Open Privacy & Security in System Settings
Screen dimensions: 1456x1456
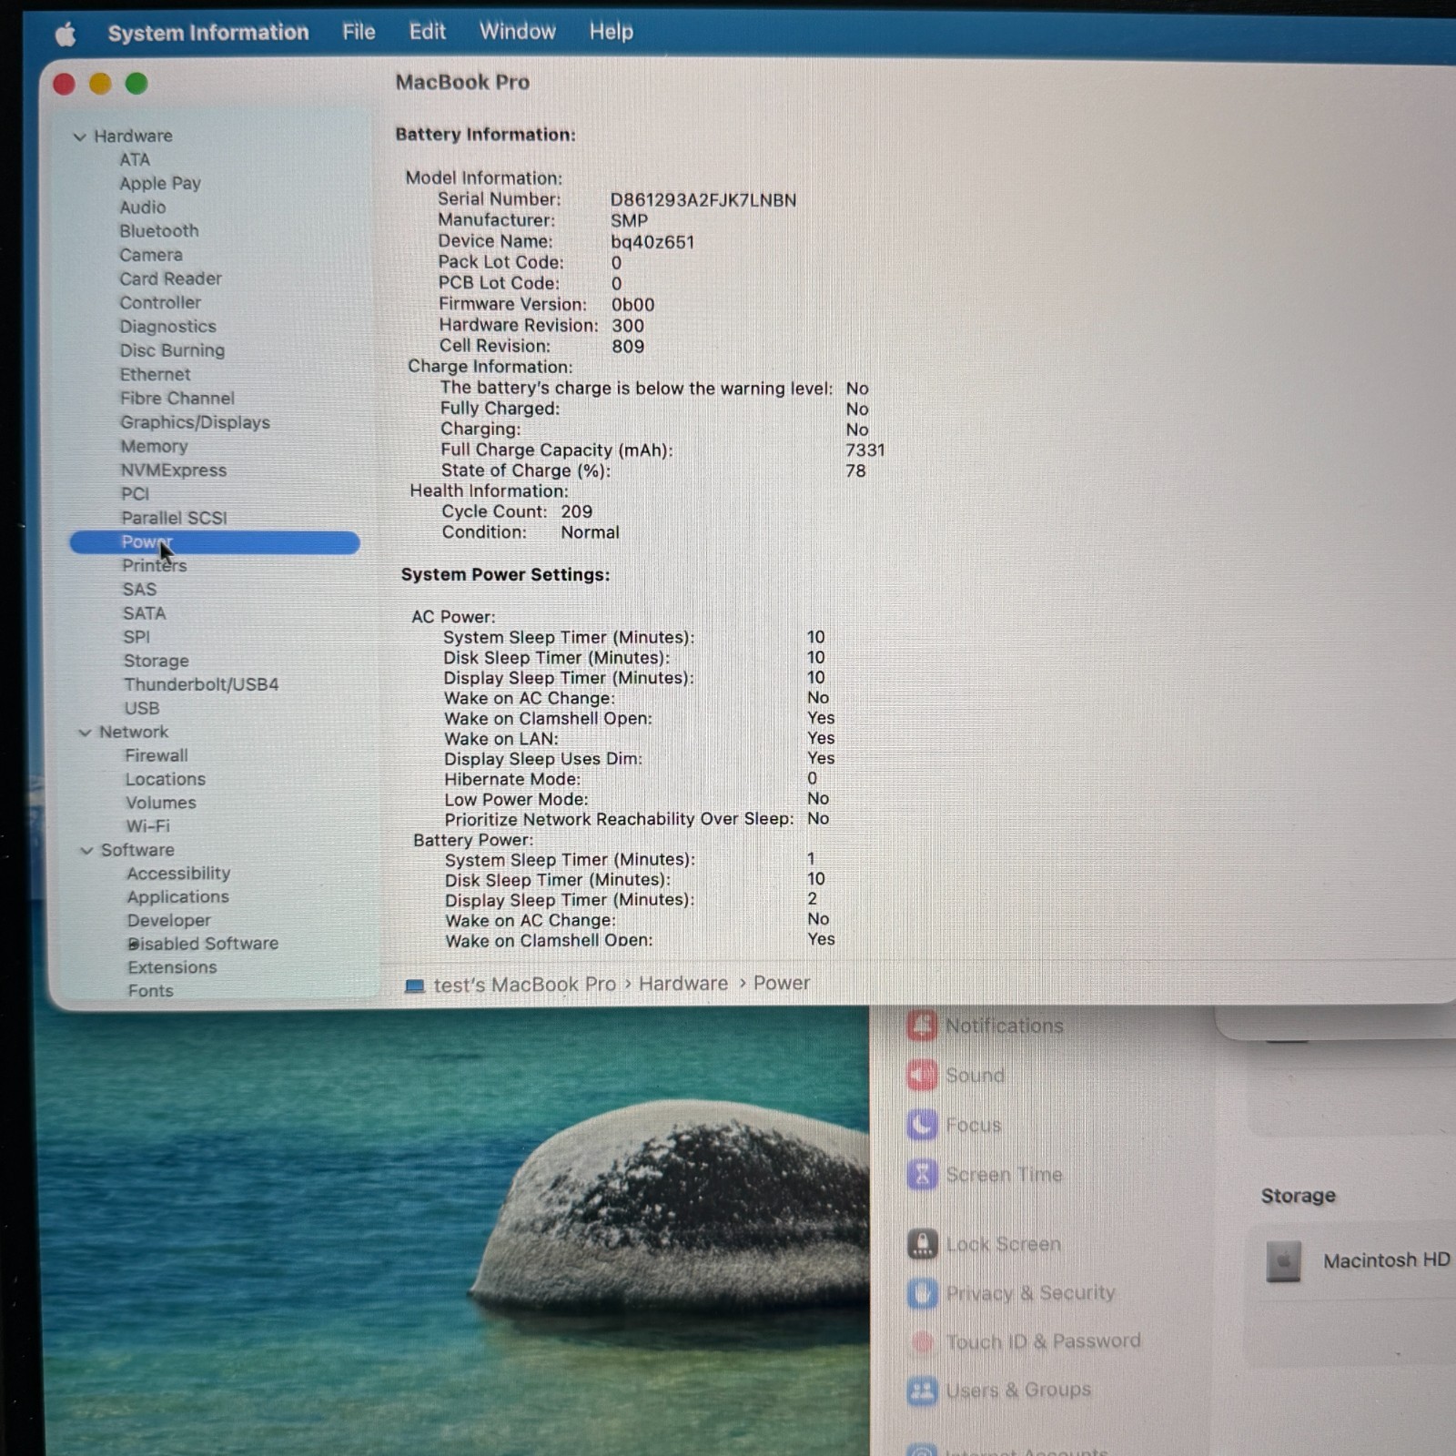(1012, 1293)
